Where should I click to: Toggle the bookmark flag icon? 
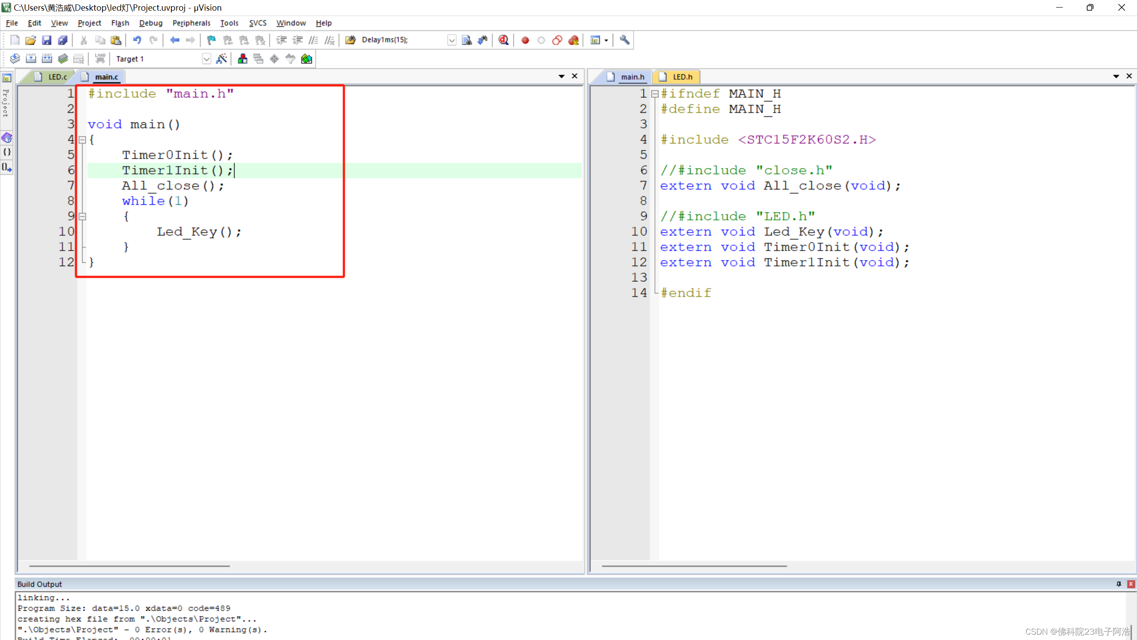coord(211,40)
